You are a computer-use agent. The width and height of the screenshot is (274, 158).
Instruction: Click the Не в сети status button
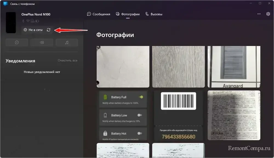pos(33,30)
